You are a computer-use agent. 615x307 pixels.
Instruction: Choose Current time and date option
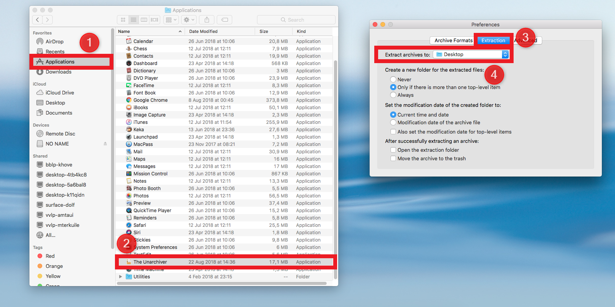(x=393, y=115)
